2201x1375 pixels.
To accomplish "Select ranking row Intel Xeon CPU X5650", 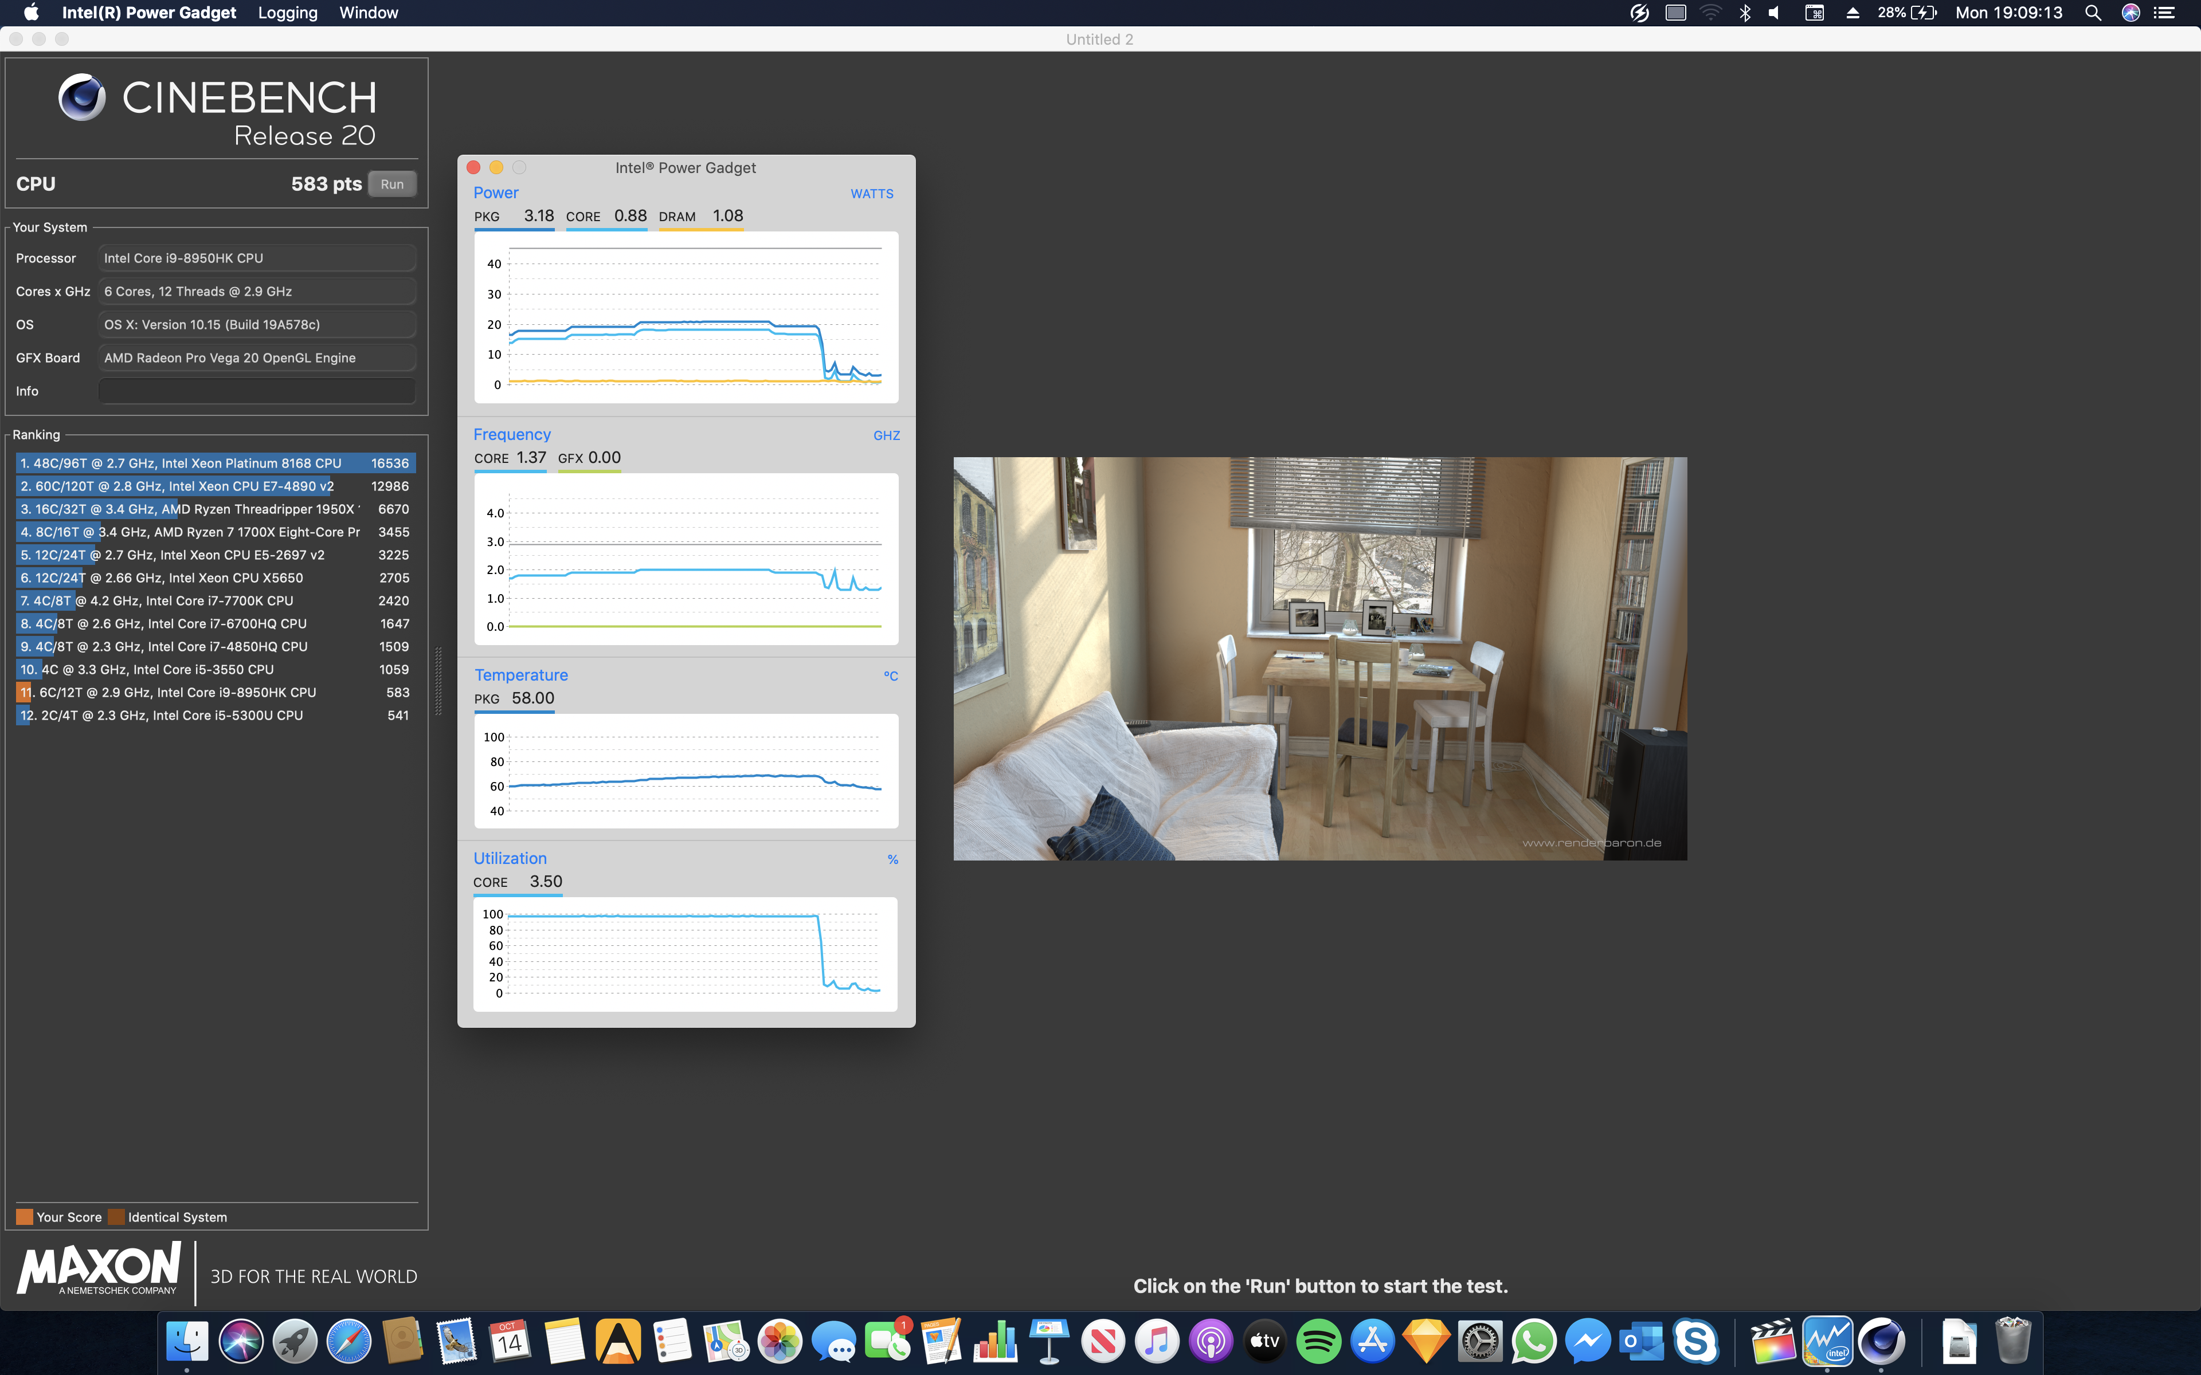I will click(x=216, y=577).
